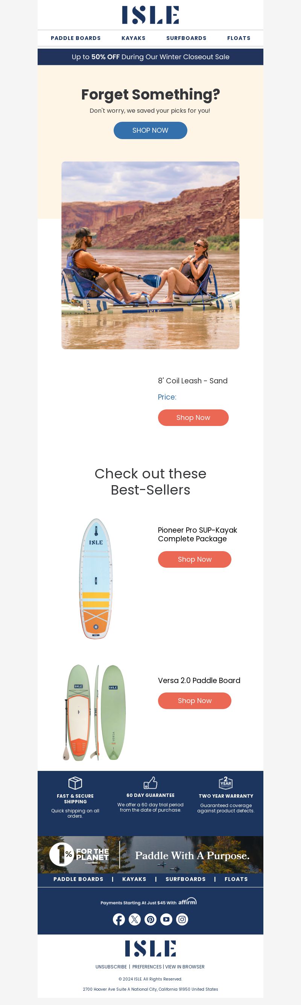
Task: Click the two year warranty badge icon
Action: [x=226, y=783]
